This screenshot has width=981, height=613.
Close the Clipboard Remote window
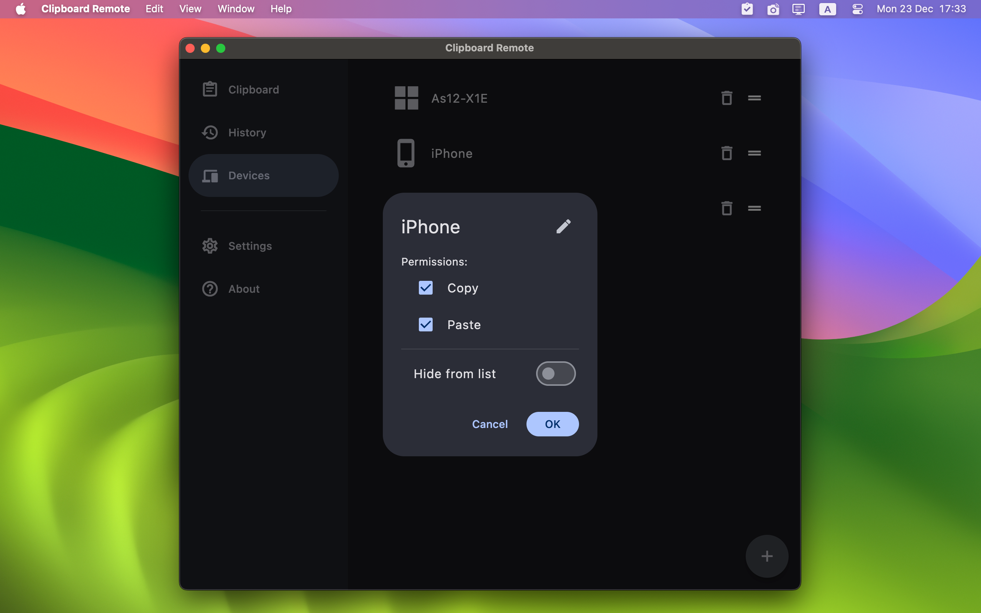190,48
